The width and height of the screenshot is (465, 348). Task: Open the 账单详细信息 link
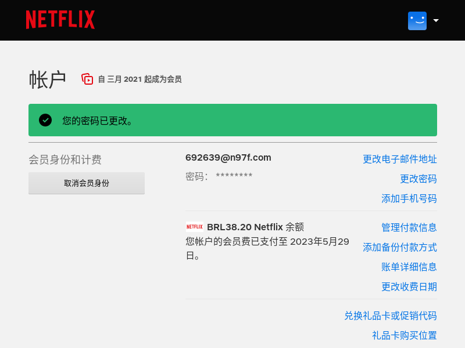(409, 267)
